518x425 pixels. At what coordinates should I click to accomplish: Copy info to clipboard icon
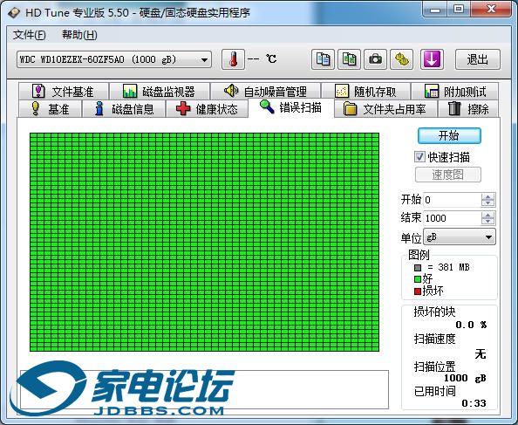pos(323,59)
